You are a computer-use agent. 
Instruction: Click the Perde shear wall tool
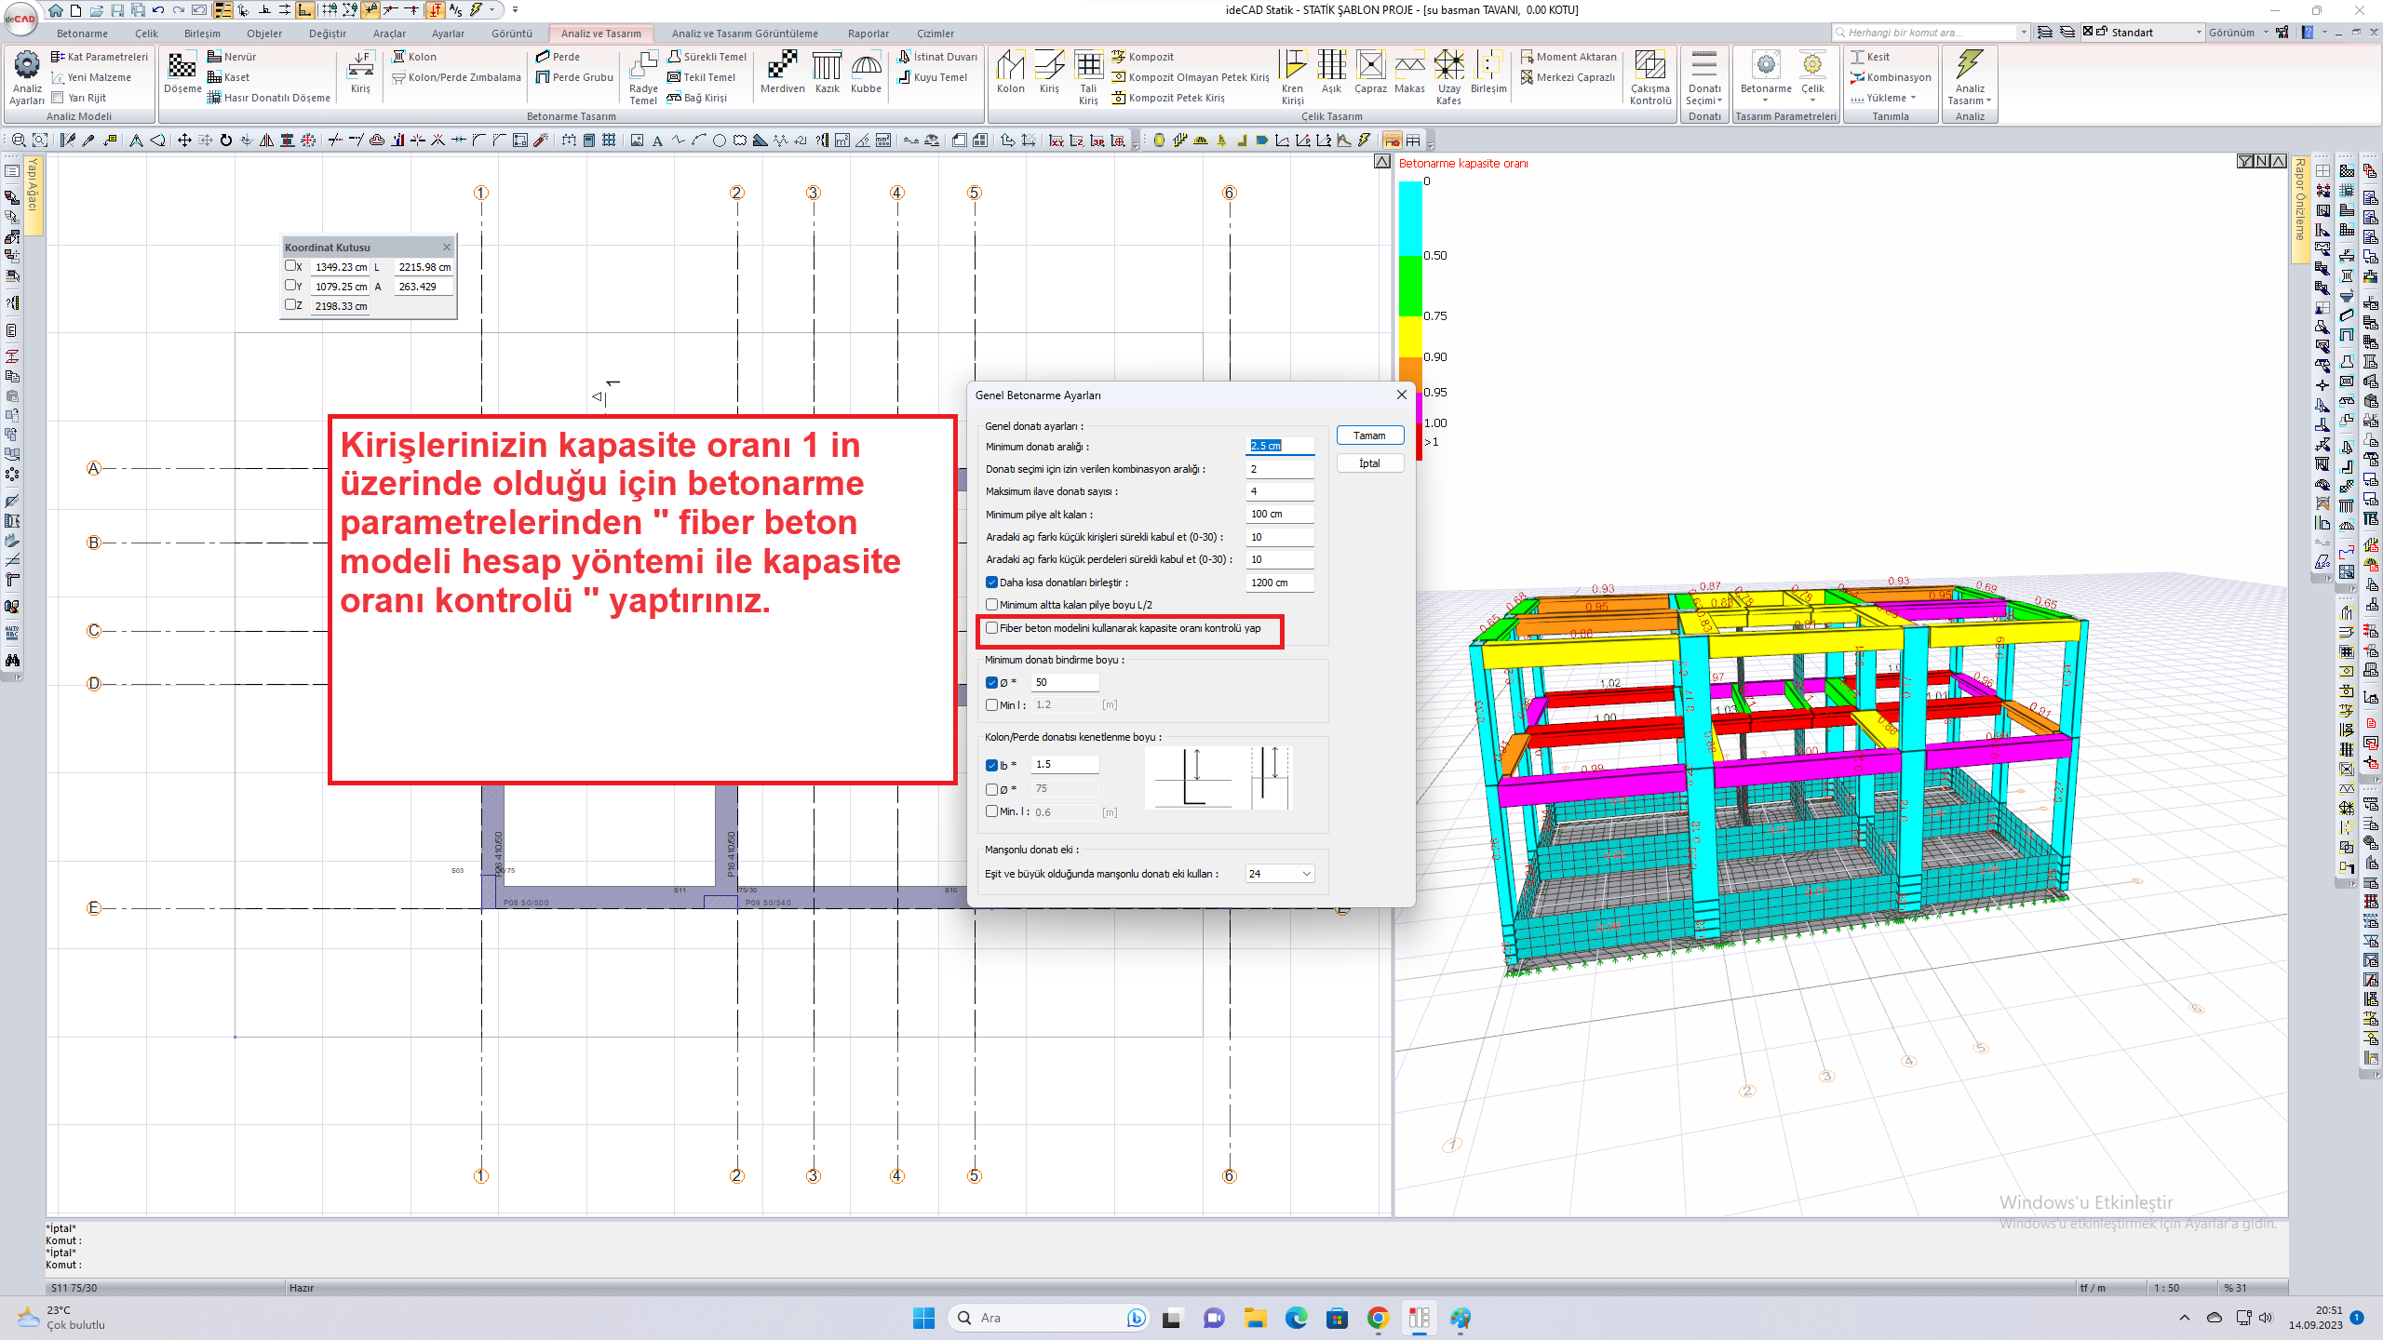[x=559, y=57]
